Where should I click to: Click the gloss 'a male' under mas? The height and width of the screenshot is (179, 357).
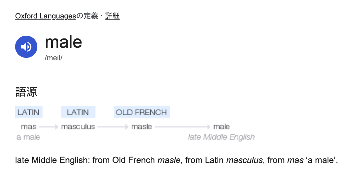coord(28,137)
